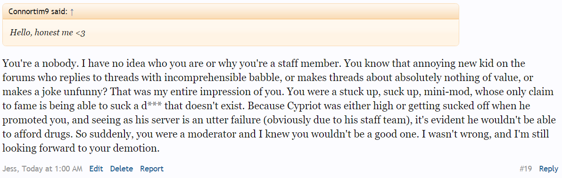Open the #19 post permalink
This screenshot has height=178, width=562.
[x=525, y=169]
